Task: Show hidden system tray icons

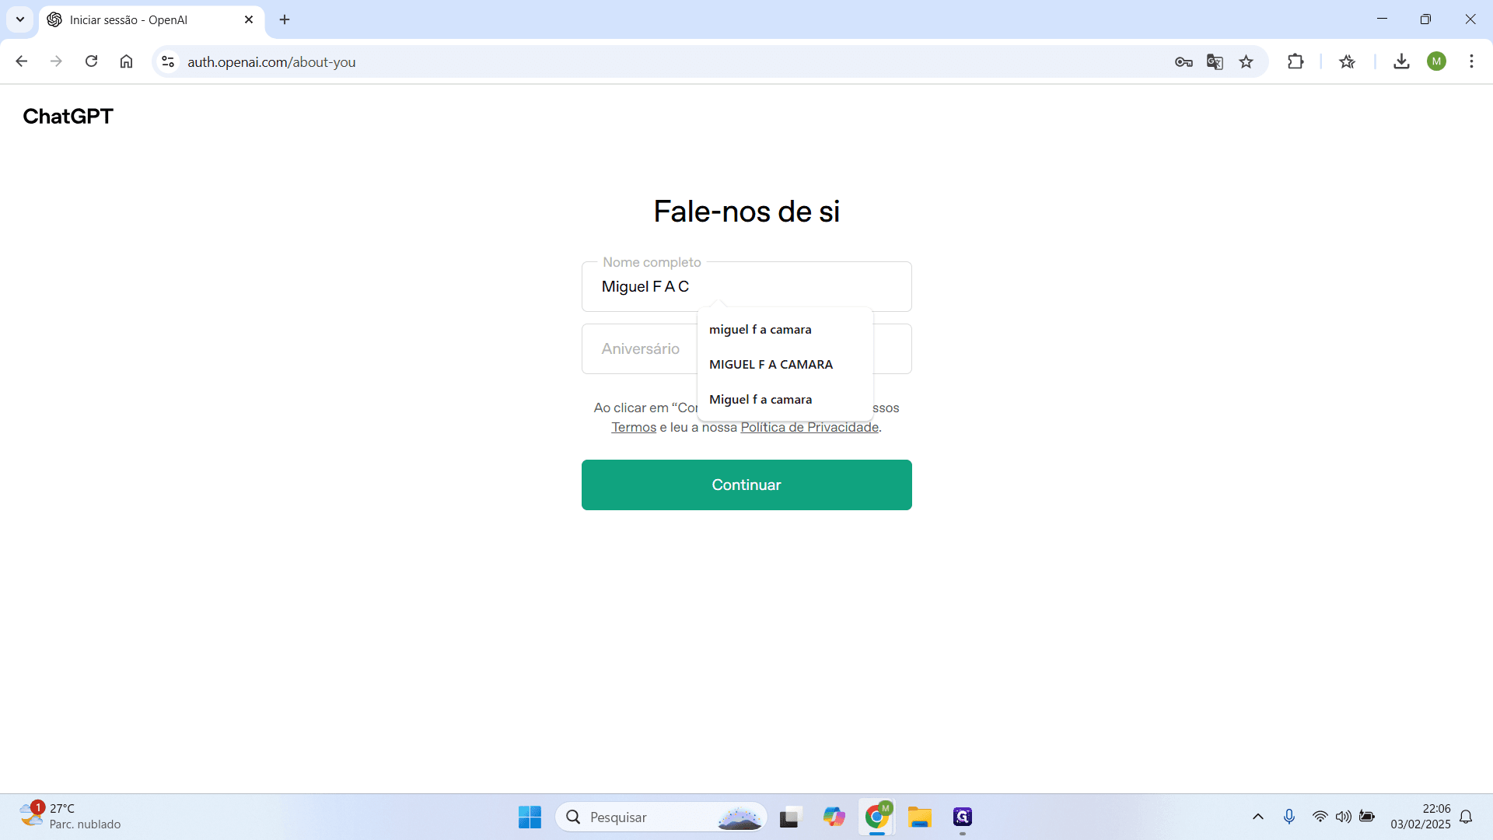Action: pyautogui.click(x=1257, y=817)
